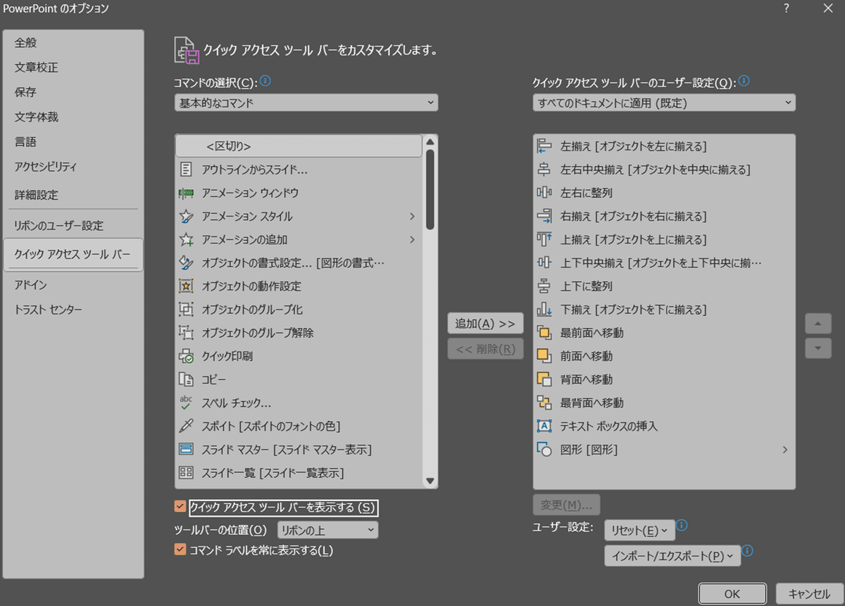Click the スライド一覧 grid icon
Viewport: 845px width, 606px height.
[x=186, y=473]
